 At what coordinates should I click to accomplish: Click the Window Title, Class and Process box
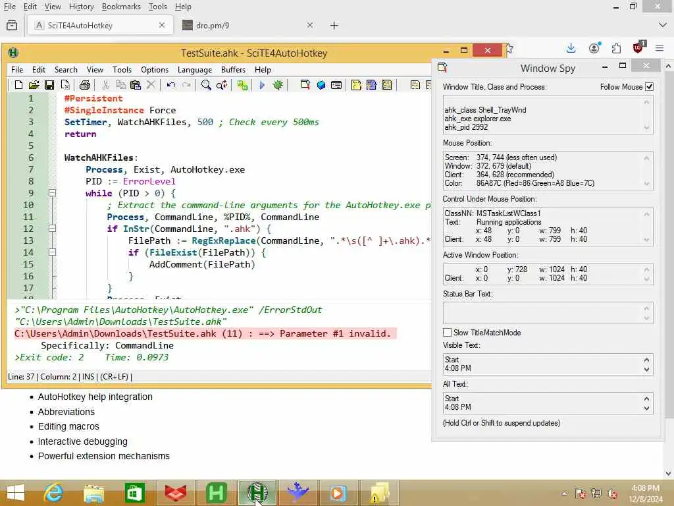point(548,115)
